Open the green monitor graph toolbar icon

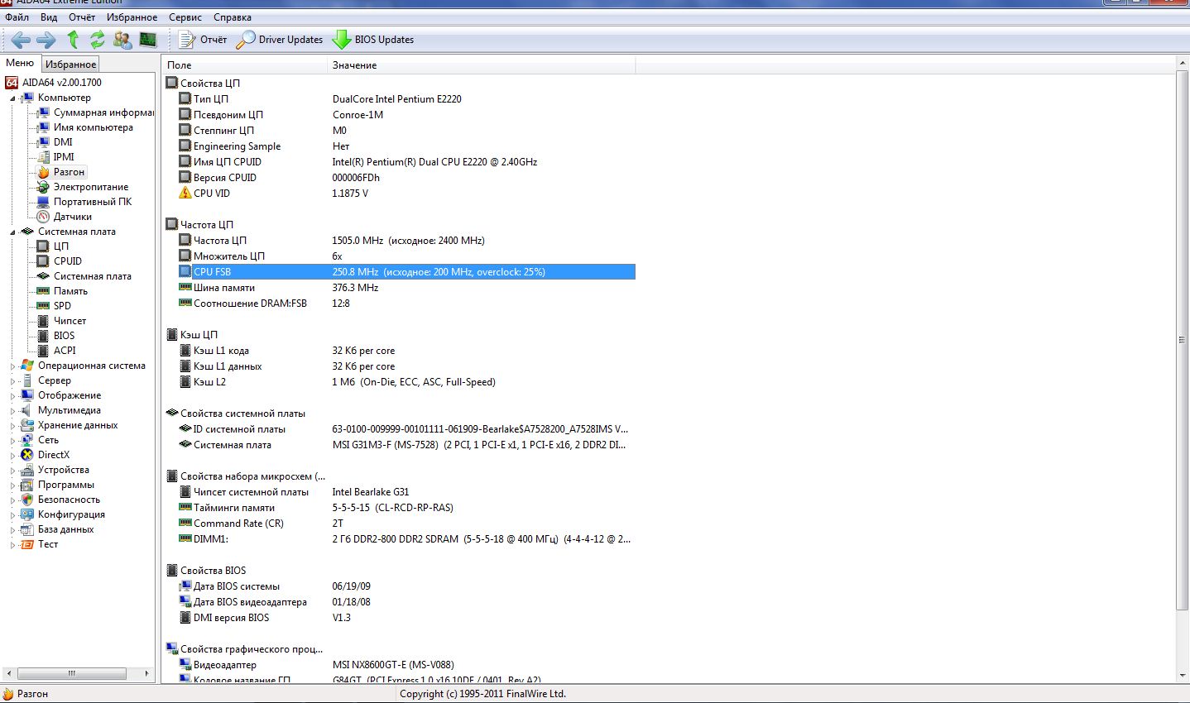148,40
